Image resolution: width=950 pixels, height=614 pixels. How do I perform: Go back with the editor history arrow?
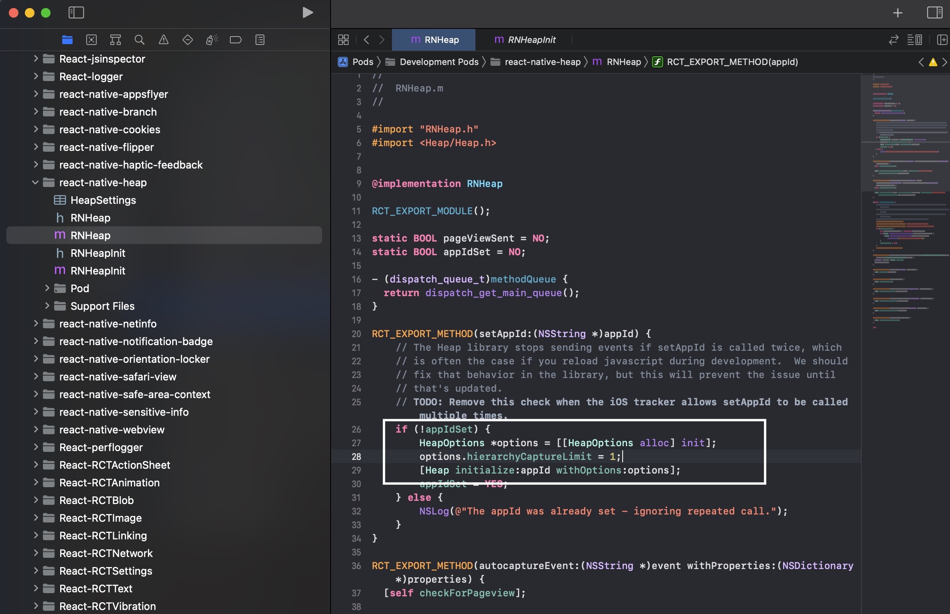pos(366,40)
